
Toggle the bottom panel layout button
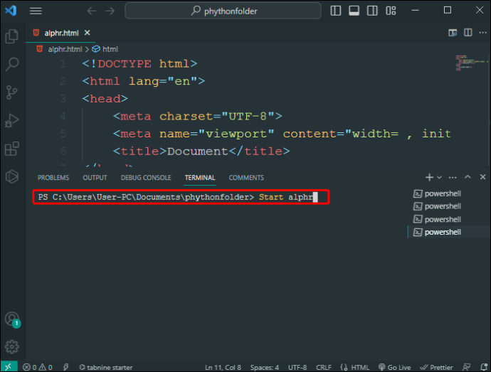[354, 11]
